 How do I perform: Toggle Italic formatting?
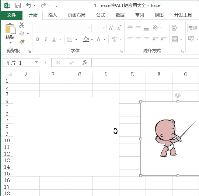tap(46, 39)
